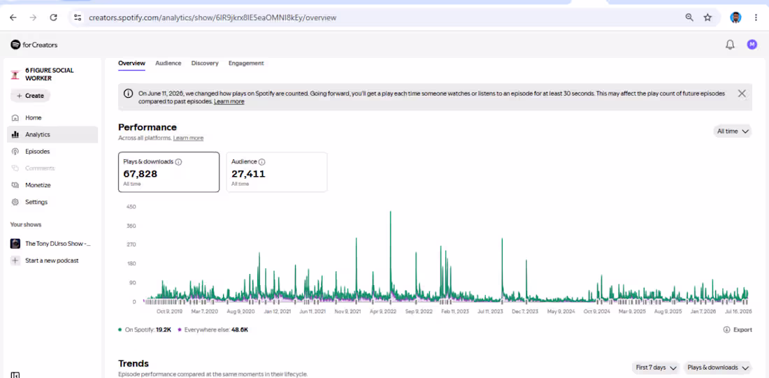Click the zoom magnifier icon in the address bar
Image resolution: width=769 pixels, height=378 pixels.
689,17
